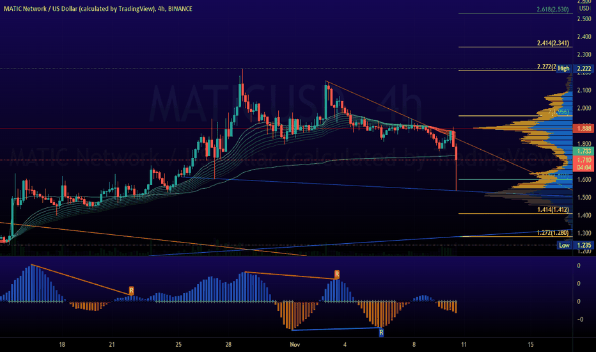
Task: Click the 28 date label on time axis
Action: coord(228,345)
